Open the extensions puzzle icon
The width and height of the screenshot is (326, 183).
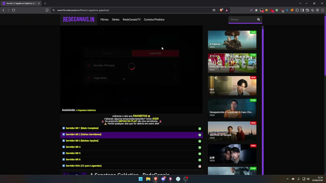click(x=297, y=10)
